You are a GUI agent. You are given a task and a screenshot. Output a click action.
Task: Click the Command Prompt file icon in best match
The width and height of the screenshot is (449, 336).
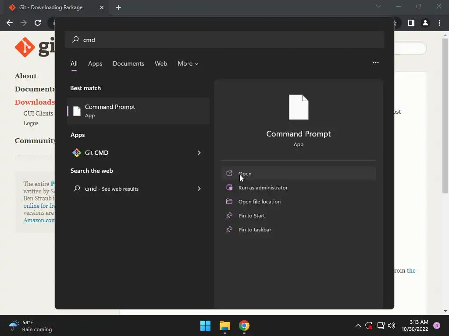point(77,111)
